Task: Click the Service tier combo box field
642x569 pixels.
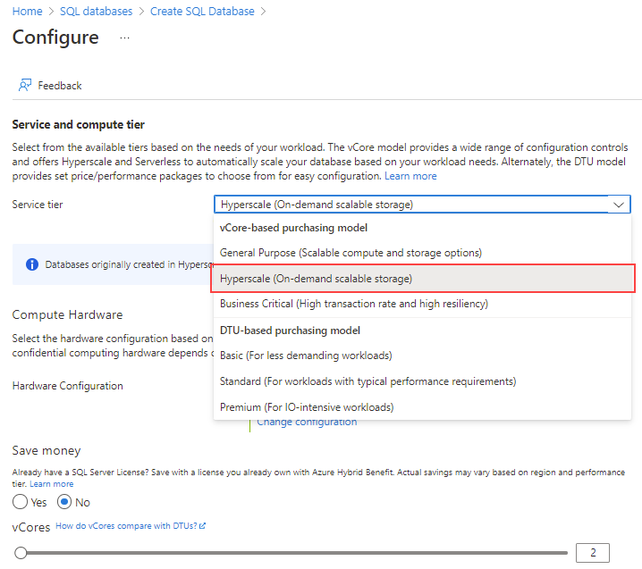Action: tap(422, 205)
